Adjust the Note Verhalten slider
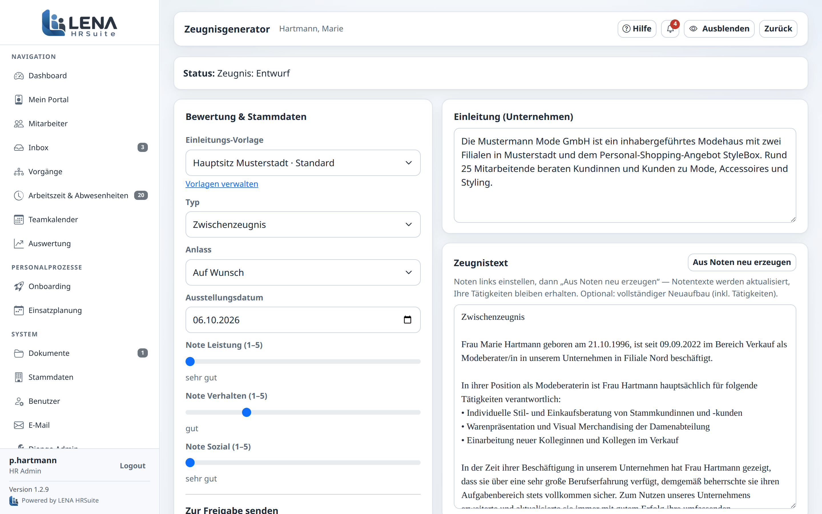The image size is (822, 514). coord(303,412)
